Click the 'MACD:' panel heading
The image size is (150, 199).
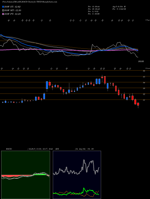point(9,149)
